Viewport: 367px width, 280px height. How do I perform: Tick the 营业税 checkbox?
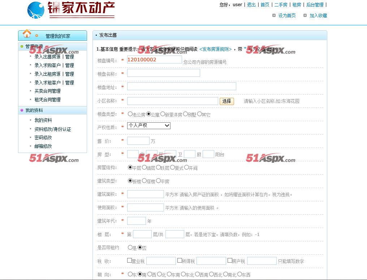129,260
